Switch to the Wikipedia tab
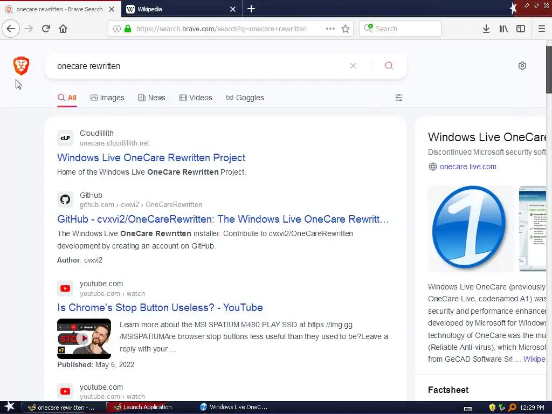 pos(182,9)
